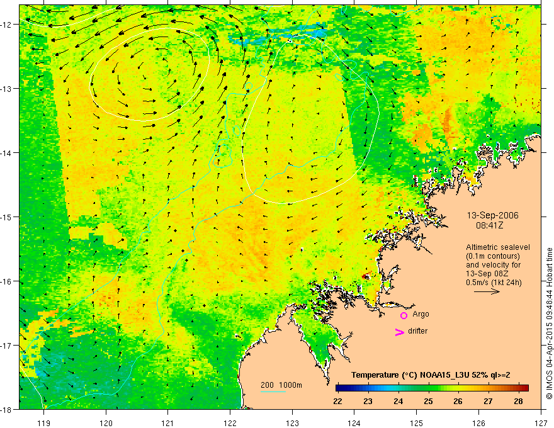Click the longitude axis label 121
The image size is (554, 428).
(x=168, y=423)
